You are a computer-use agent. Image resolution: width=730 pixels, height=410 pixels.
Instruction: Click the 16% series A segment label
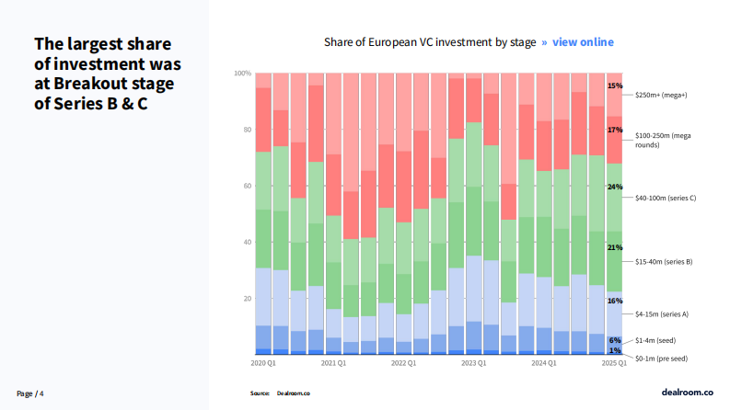(x=615, y=301)
